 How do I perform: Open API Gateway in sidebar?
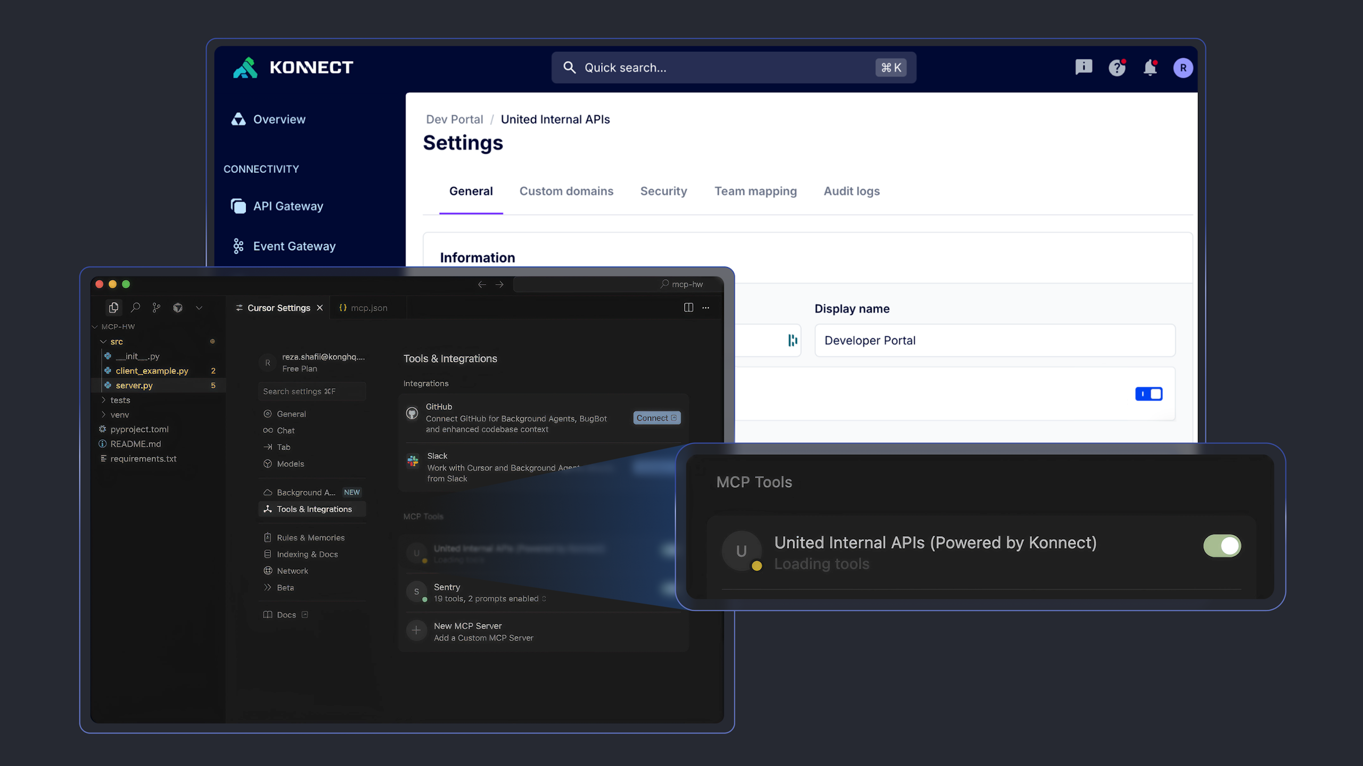(x=288, y=206)
